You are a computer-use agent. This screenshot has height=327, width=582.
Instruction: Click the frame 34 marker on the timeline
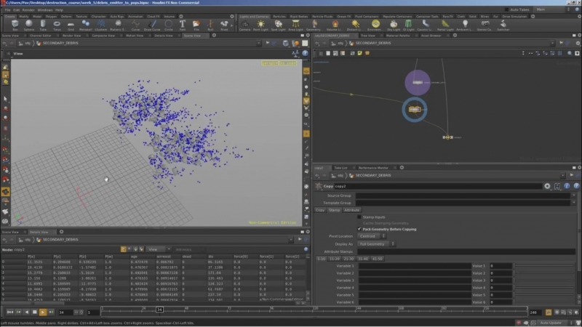click(x=159, y=310)
